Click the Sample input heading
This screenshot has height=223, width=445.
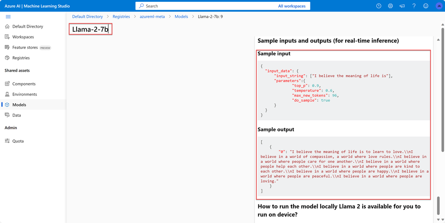(x=274, y=53)
